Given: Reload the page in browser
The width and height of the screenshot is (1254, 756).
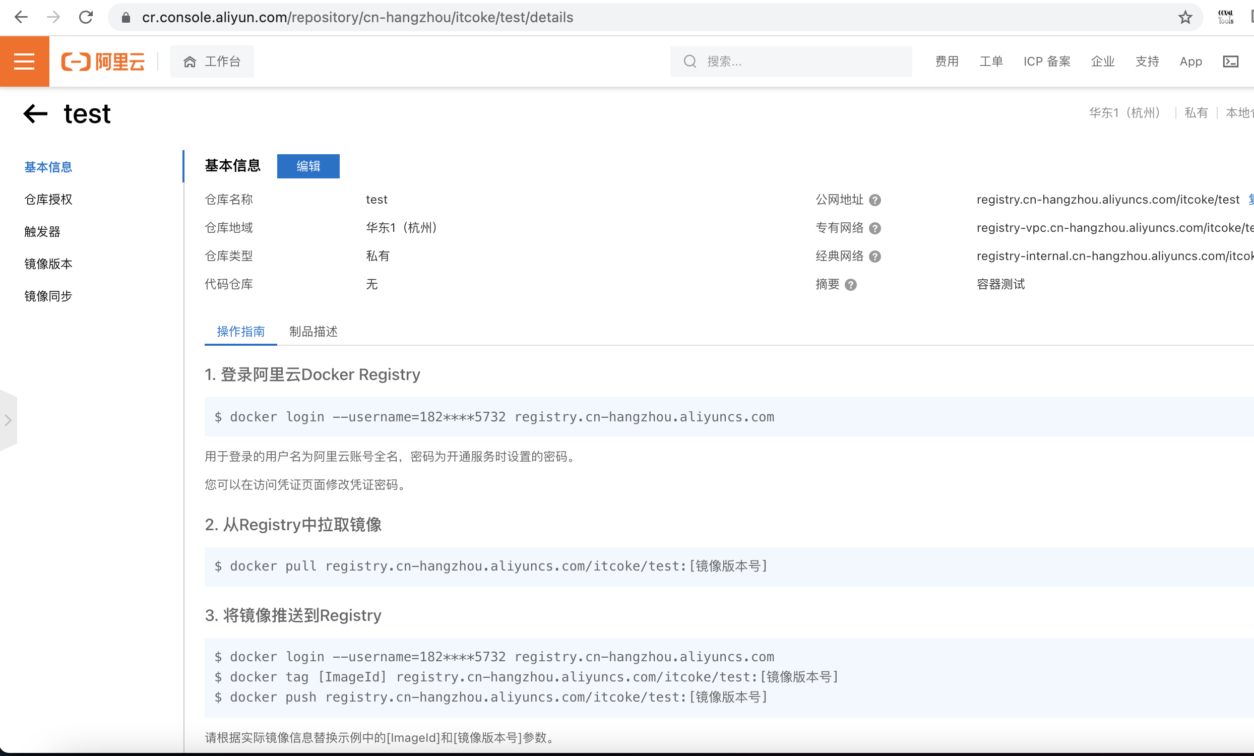Looking at the screenshot, I should [86, 17].
